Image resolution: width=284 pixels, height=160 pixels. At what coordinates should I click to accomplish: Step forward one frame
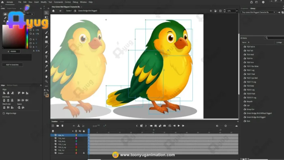183,126
